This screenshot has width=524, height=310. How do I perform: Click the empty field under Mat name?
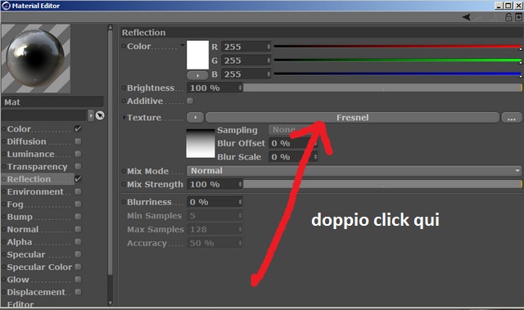coord(44,115)
